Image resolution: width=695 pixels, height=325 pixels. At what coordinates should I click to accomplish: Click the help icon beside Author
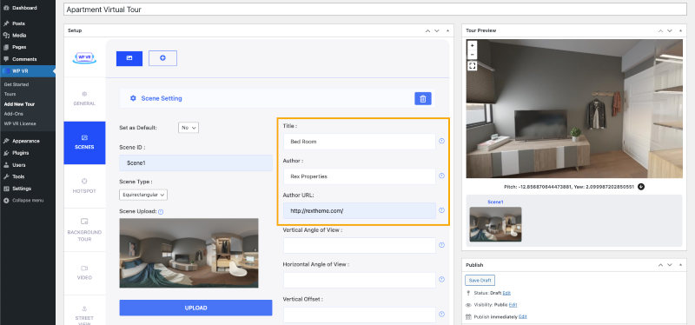click(x=441, y=176)
